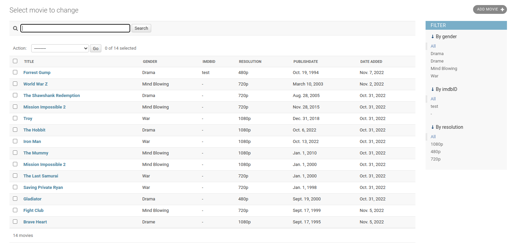
Task: Sort by the IMDBID column header
Action: [x=209, y=62]
